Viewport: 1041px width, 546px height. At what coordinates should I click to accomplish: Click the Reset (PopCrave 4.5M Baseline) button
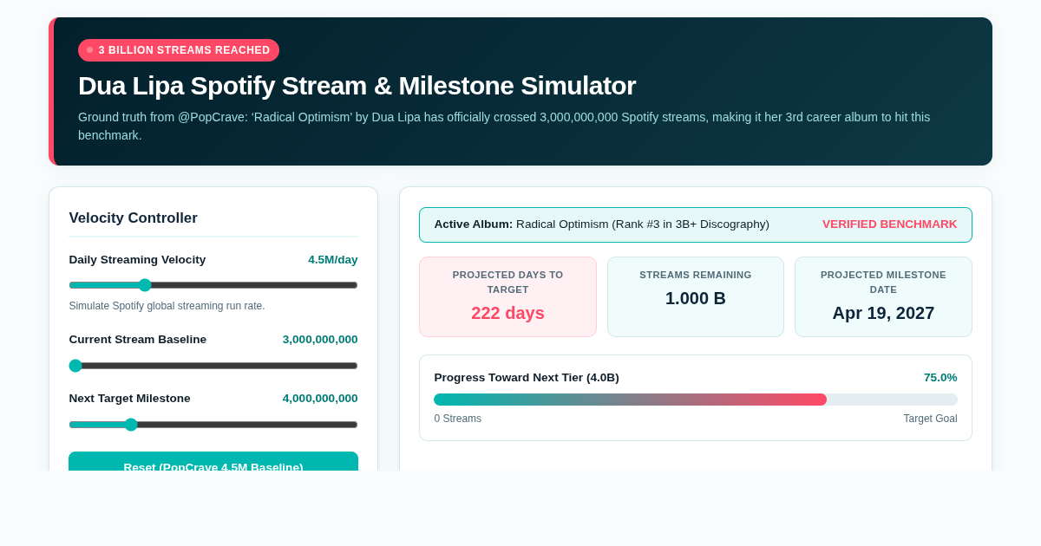(x=213, y=461)
